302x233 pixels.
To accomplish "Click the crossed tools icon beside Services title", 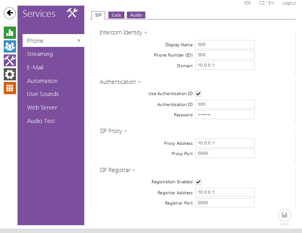I will click(72, 13).
